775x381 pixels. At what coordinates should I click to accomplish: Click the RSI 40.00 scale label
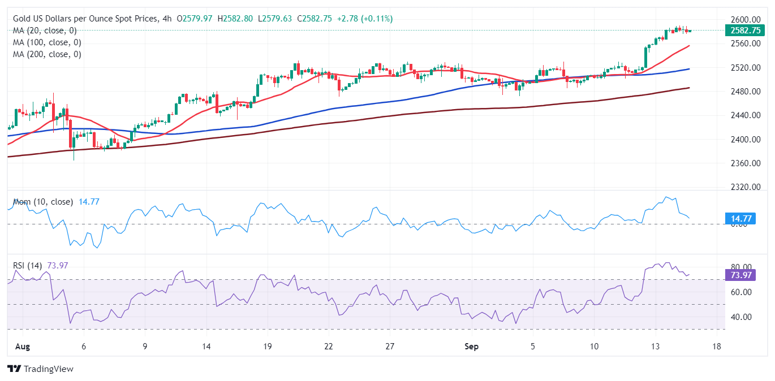(740, 317)
